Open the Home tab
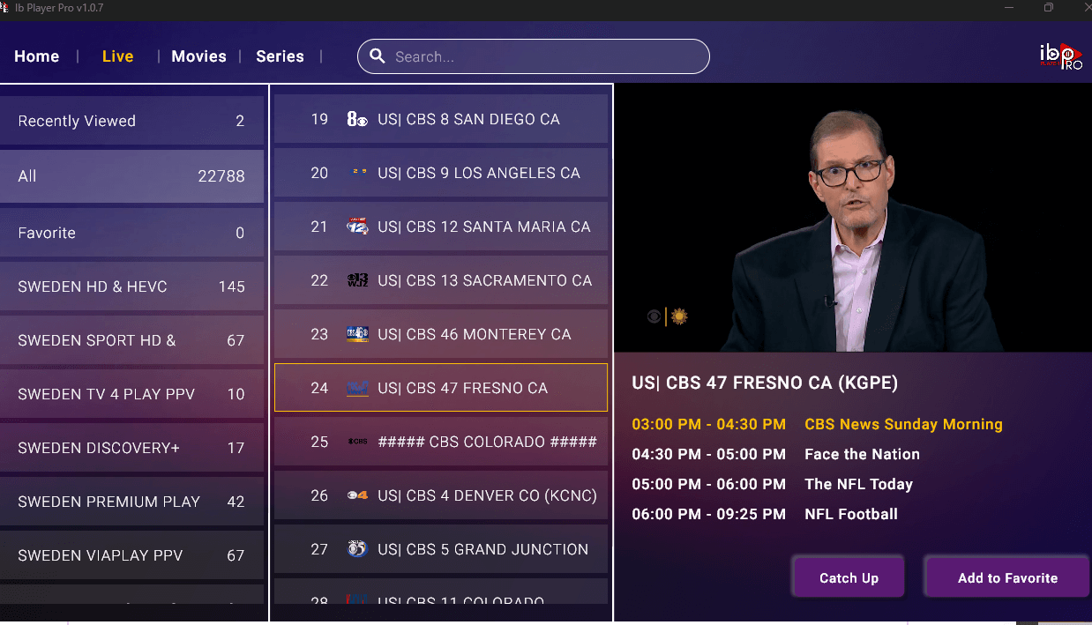Viewport: 1092px width, 625px height. pos(37,56)
